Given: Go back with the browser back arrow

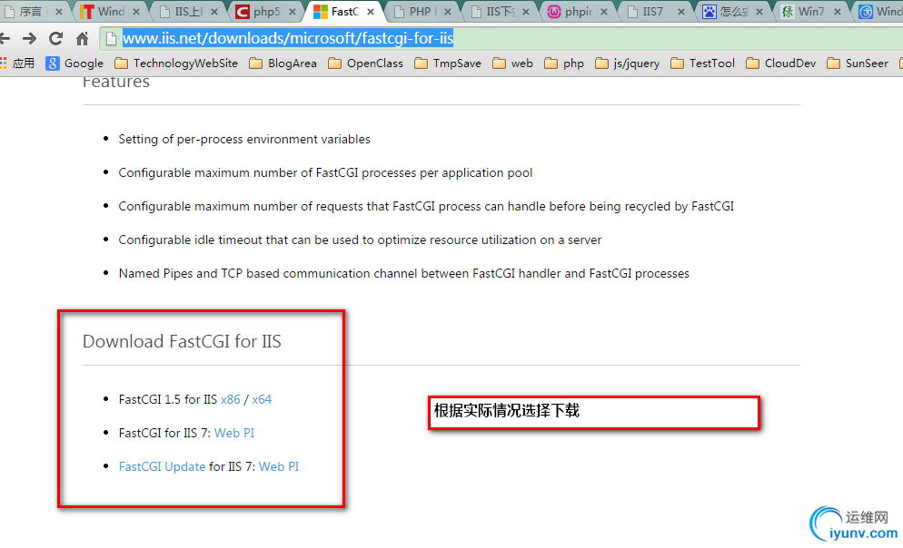Looking at the screenshot, I should 5,38.
